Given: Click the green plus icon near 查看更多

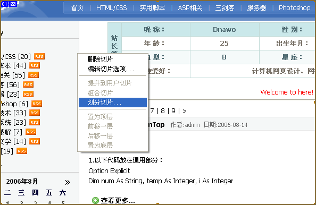Looking at the screenshot, I should click(x=95, y=200).
